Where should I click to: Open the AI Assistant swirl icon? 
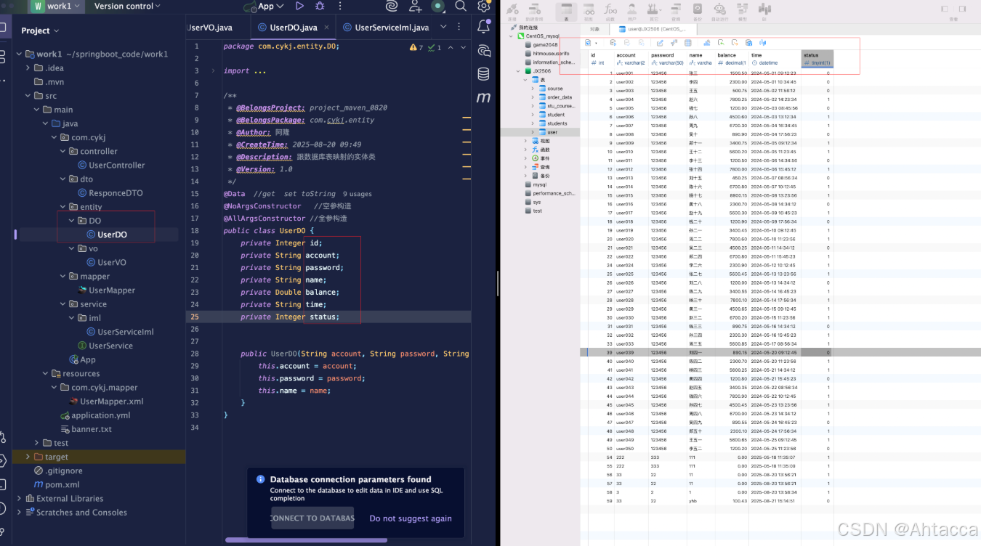[392, 6]
